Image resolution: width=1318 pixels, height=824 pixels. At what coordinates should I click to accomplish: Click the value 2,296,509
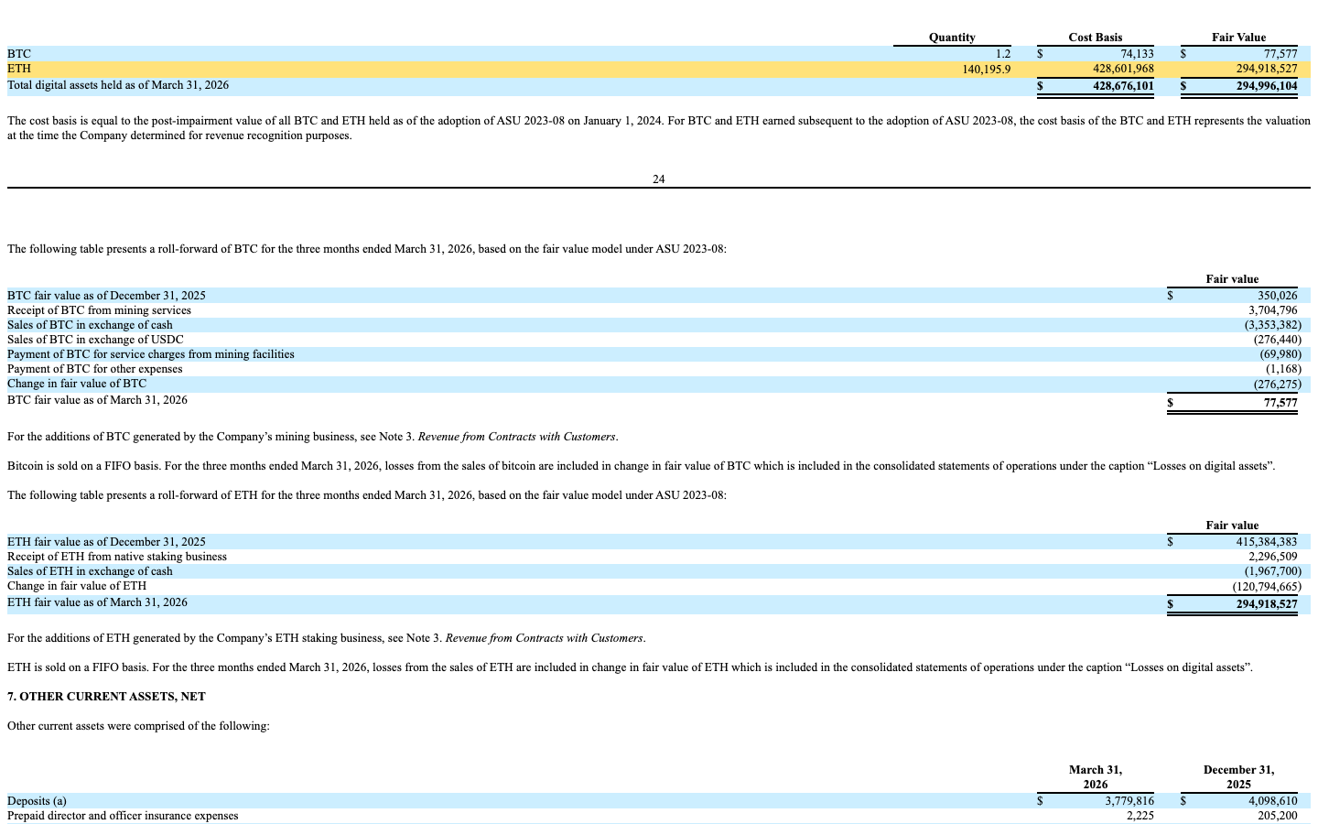coord(1273,557)
